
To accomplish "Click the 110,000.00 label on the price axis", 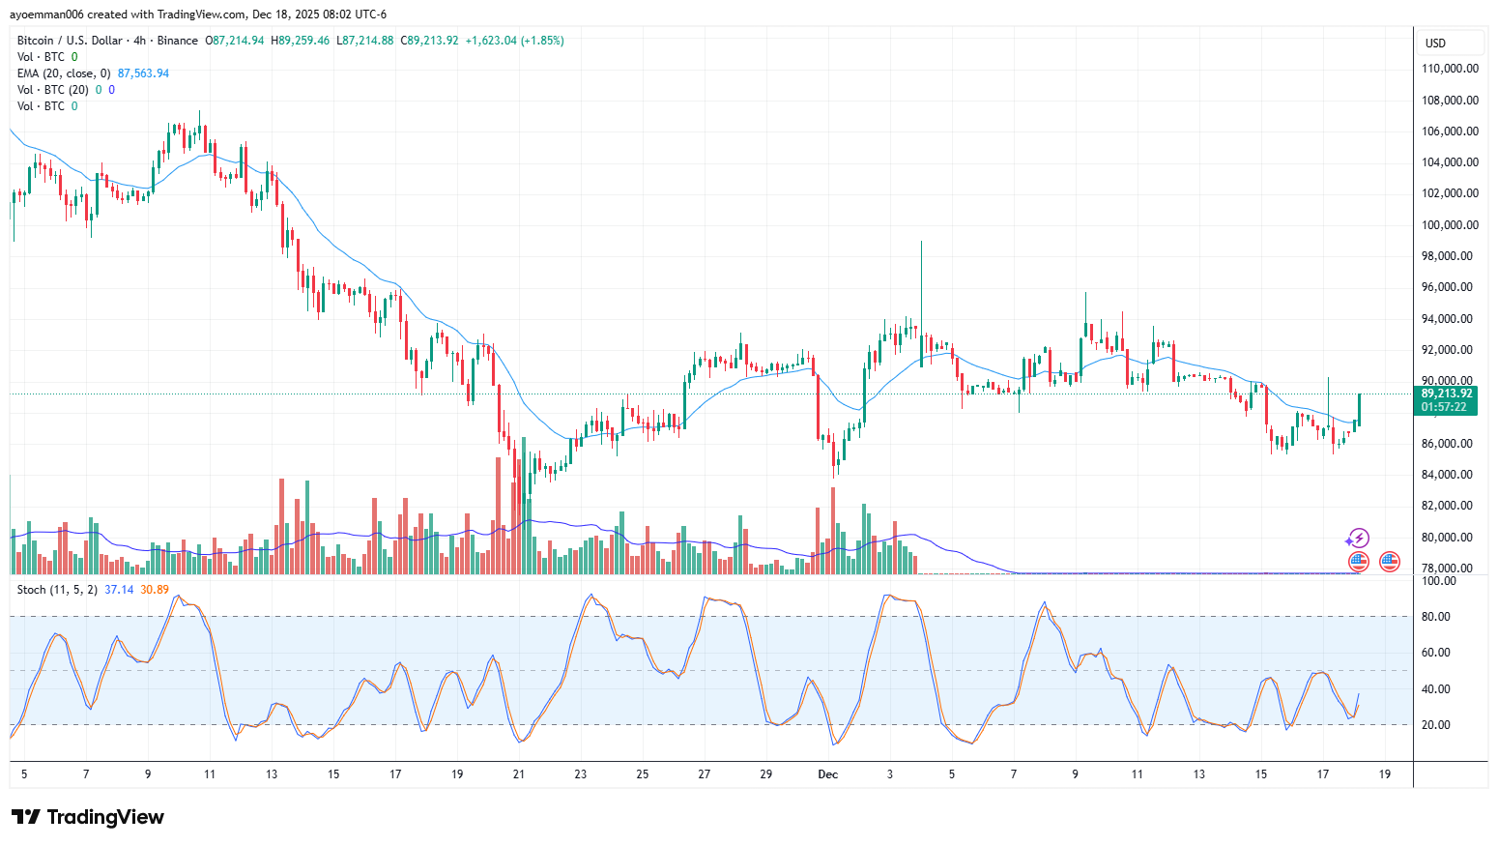I will (x=1449, y=68).
